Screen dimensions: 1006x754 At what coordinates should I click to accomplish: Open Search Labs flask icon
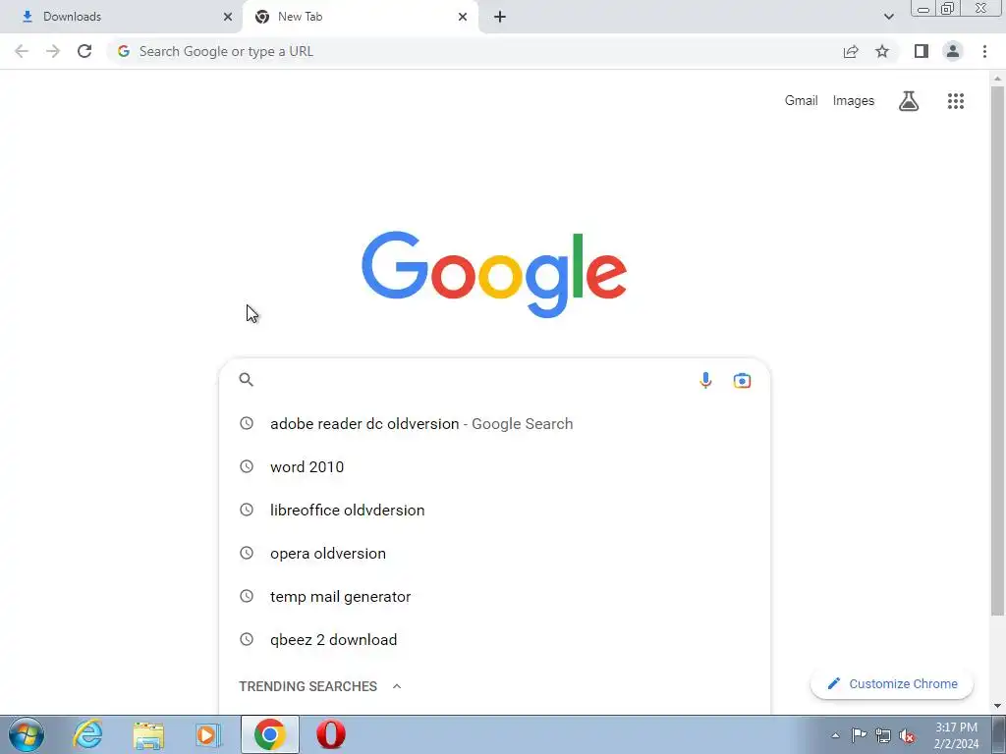909,101
